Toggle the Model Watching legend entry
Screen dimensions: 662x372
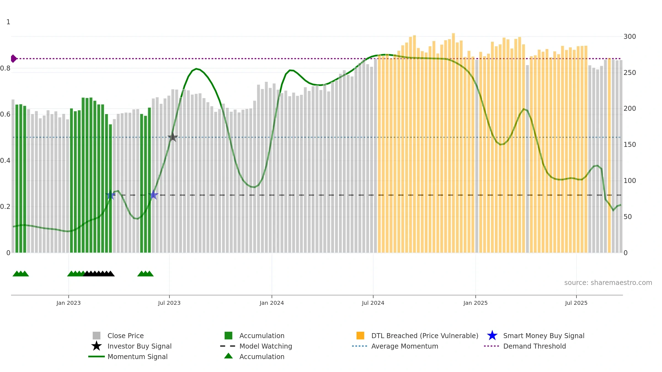(x=265, y=346)
